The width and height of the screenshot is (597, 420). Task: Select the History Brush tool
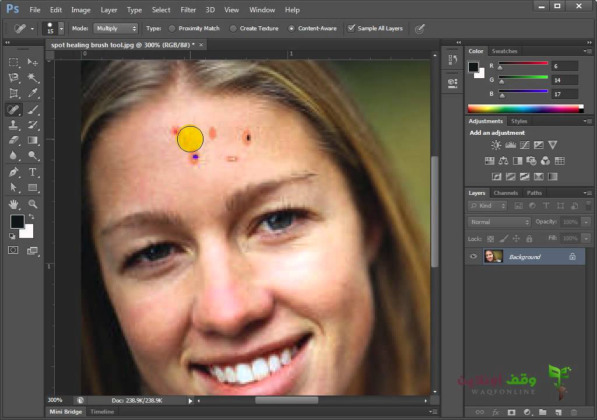tap(33, 125)
